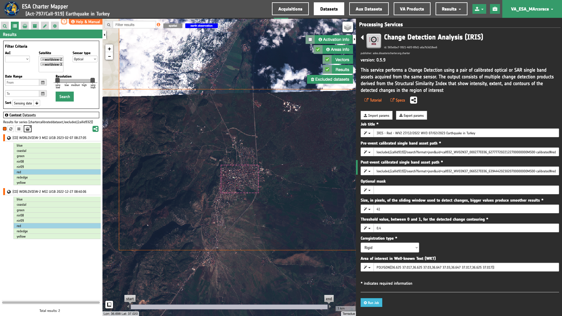Image resolution: width=562 pixels, height=316 pixels.
Task: Open the Threshold value wand dropdown
Action: [367, 228]
